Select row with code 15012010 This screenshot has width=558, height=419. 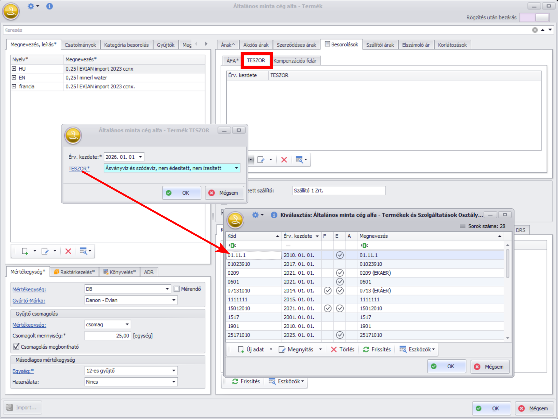point(239,309)
